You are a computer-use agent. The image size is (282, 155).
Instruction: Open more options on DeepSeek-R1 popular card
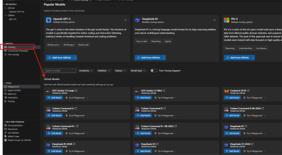tap(214, 20)
